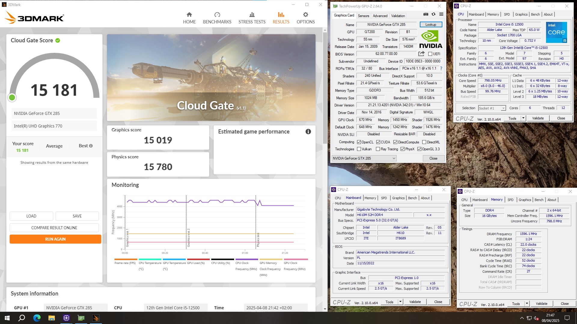The height and width of the screenshot is (324, 577).
Task: Click the Estimated game performance info icon
Action: 308,131
